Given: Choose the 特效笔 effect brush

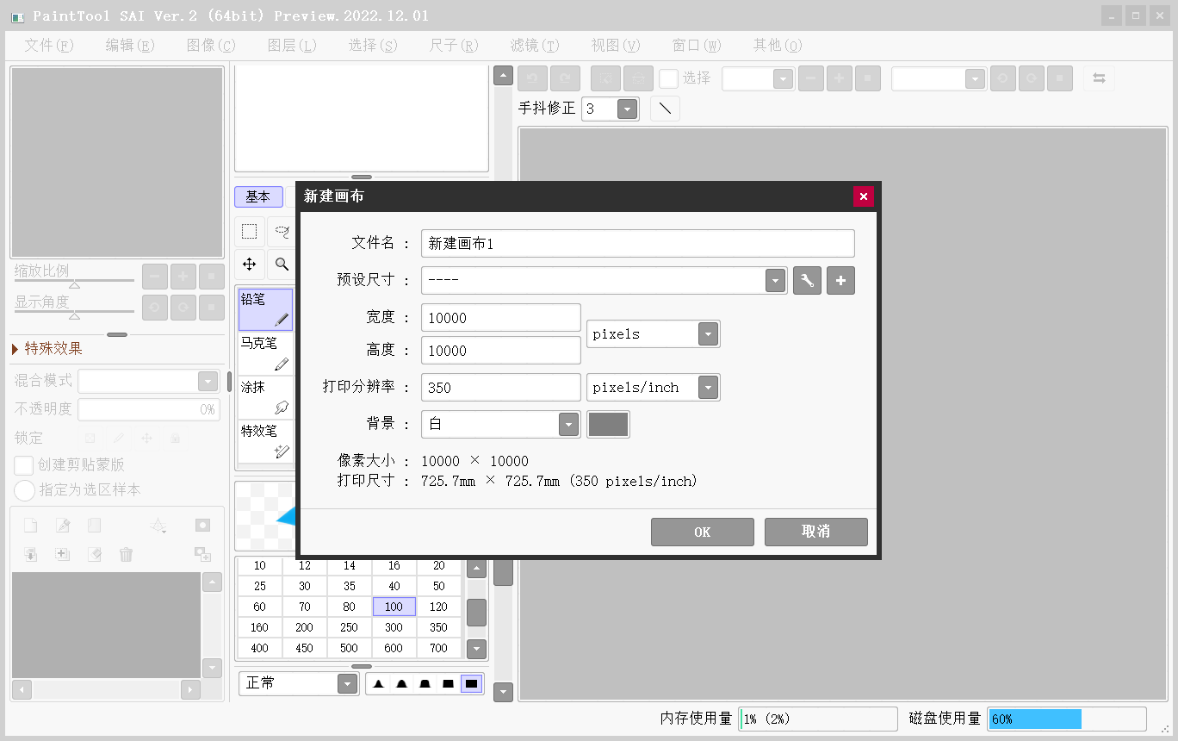Looking at the screenshot, I should [x=265, y=441].
